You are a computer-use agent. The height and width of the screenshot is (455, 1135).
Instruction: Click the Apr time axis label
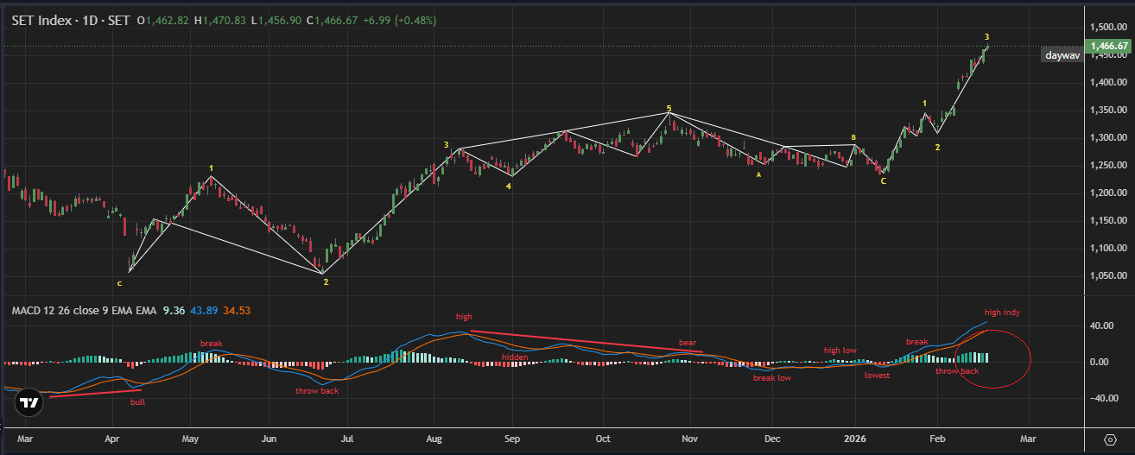[112, 439]
